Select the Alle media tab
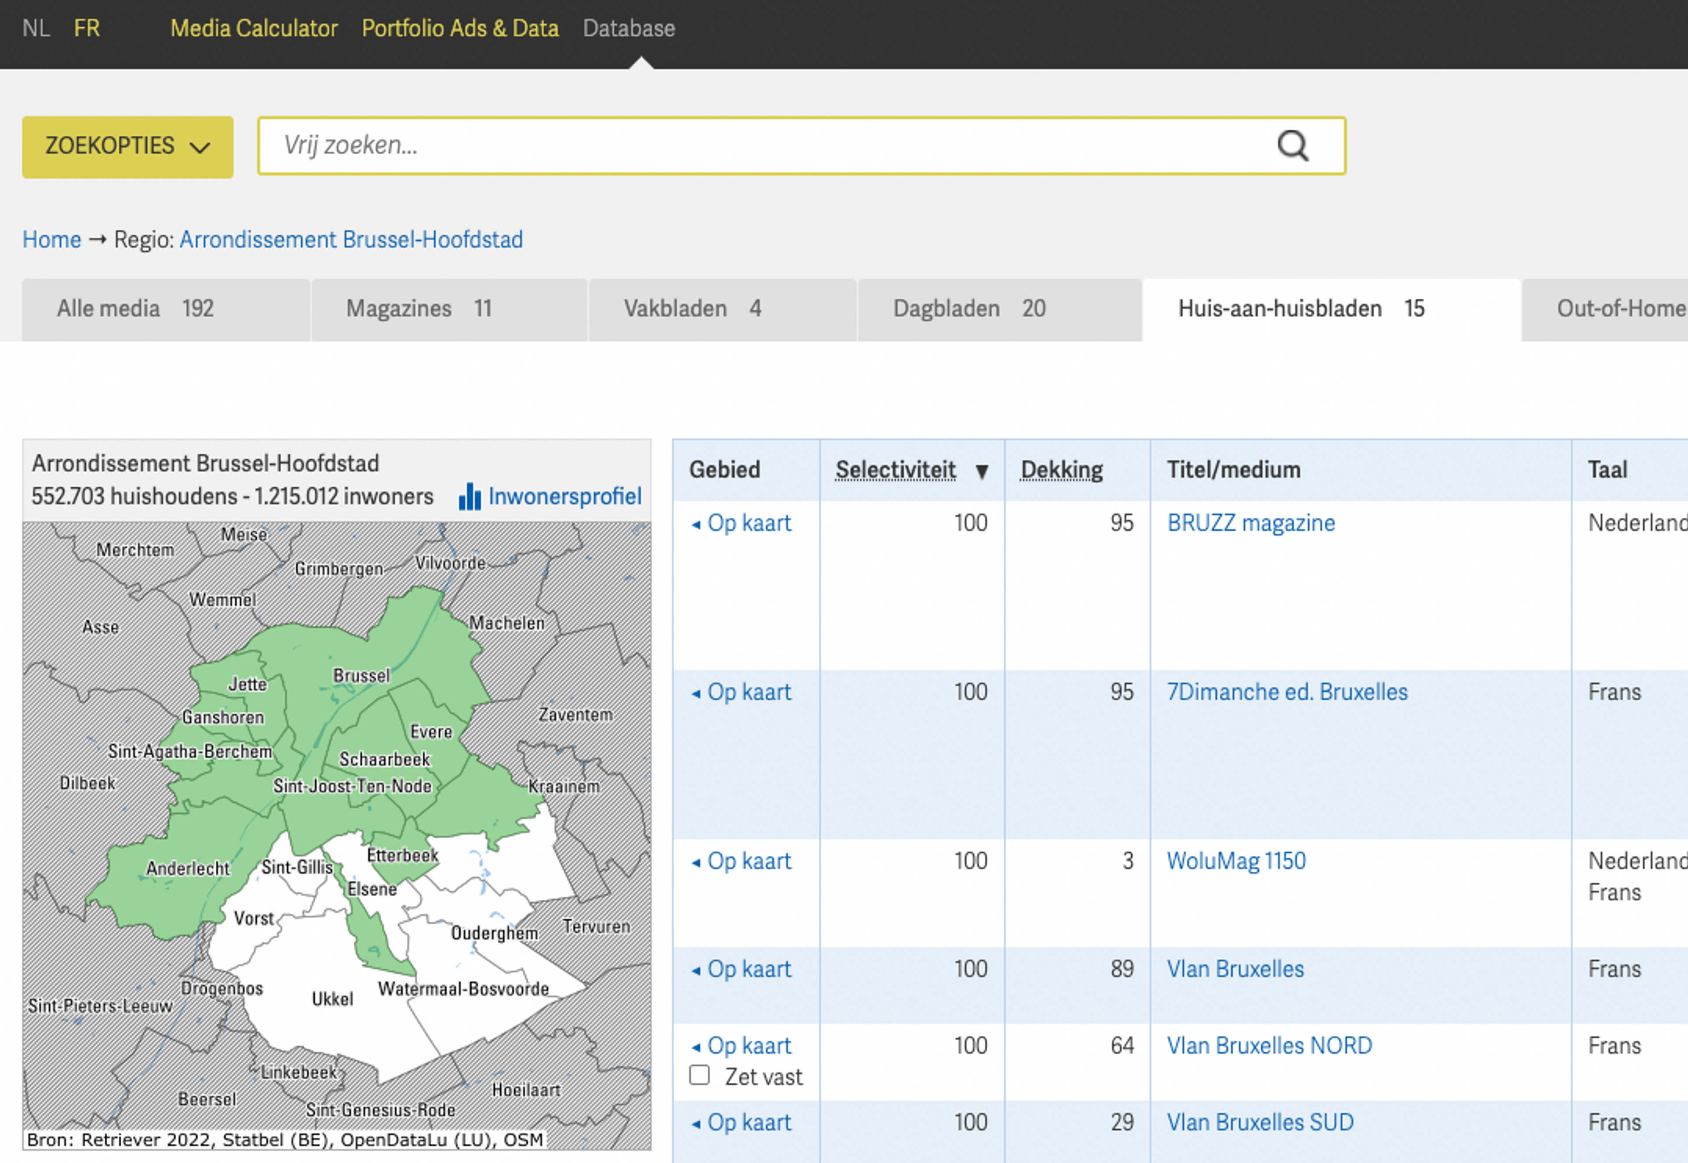The image size is (1688, 1163). click(x=135, y=309)
